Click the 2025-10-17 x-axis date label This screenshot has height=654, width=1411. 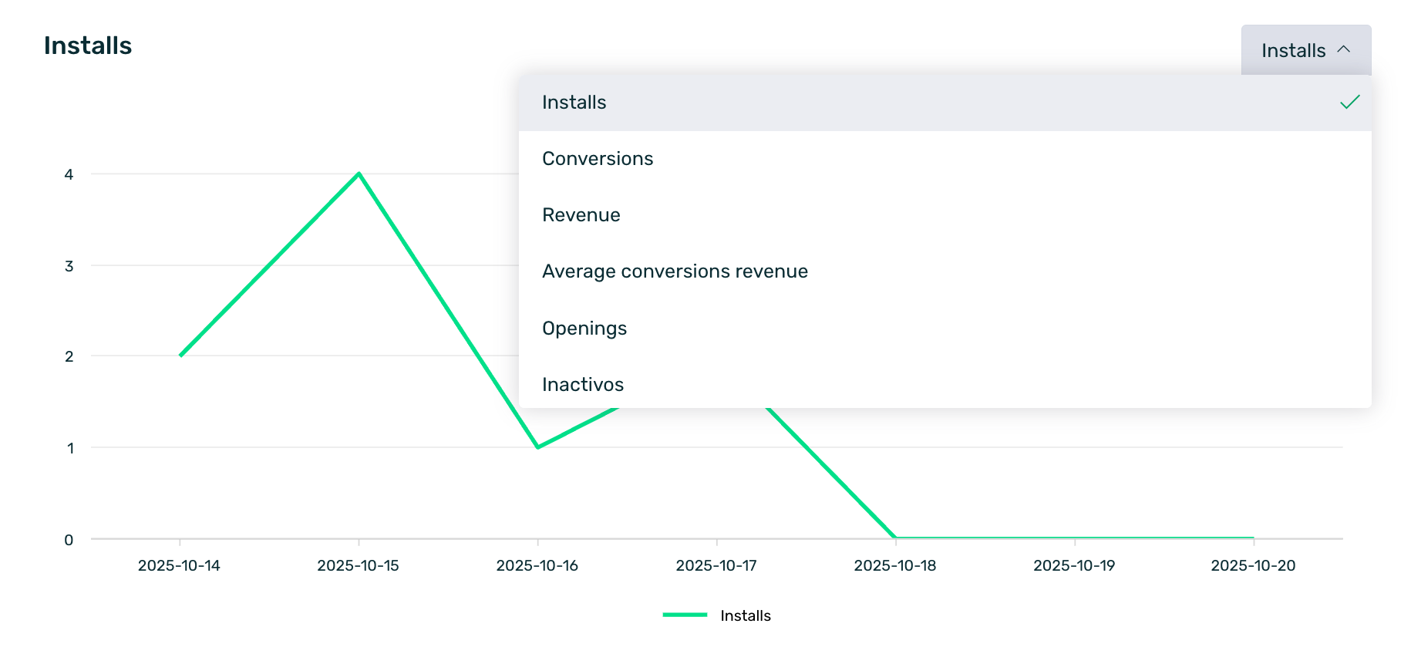(x=716, y=565)
